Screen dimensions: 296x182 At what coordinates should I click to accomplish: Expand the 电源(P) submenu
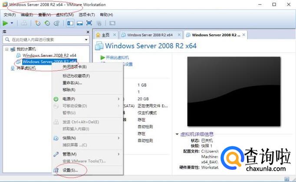click(x=88, y=99)
